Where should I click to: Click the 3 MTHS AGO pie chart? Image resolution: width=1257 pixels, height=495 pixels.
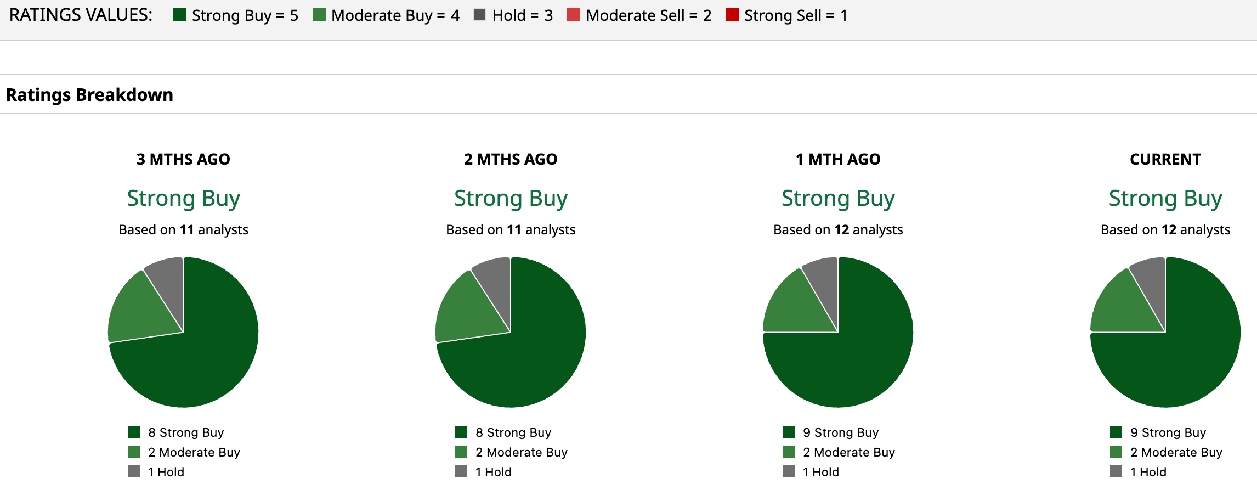click(183, 332)
